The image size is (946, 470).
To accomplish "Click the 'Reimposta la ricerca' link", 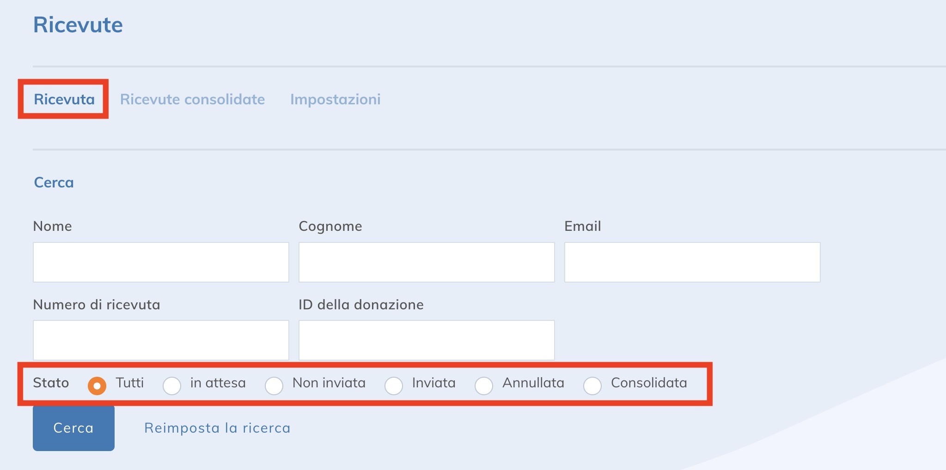I will coord(217,428).
